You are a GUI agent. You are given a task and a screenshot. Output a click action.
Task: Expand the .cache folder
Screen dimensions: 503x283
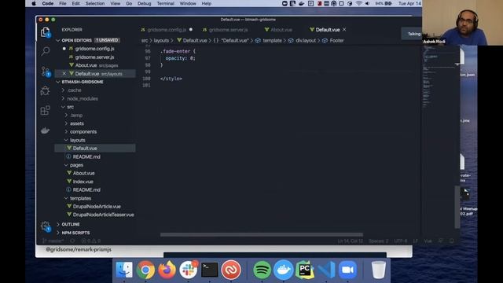63,90
